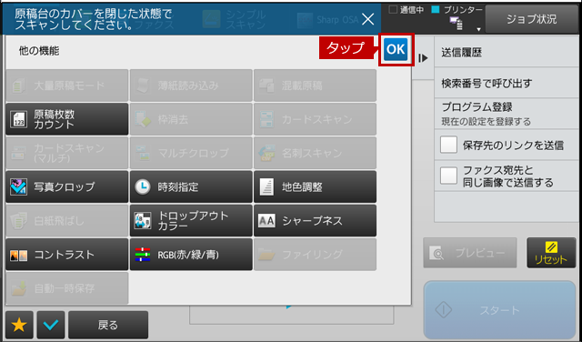This screenshot has width=582, height=342.
Task: Tap the greyed カードスキャン(マルチ) tile
Action: (x=66, y=153)
